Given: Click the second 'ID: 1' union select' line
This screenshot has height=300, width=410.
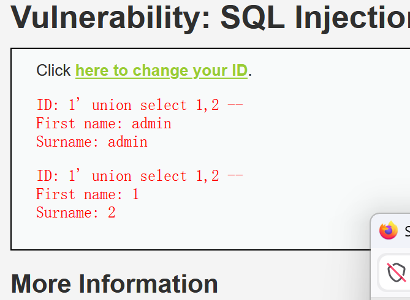Looking at the screenshot, I should pyautogui.click(x=140, y=176).
